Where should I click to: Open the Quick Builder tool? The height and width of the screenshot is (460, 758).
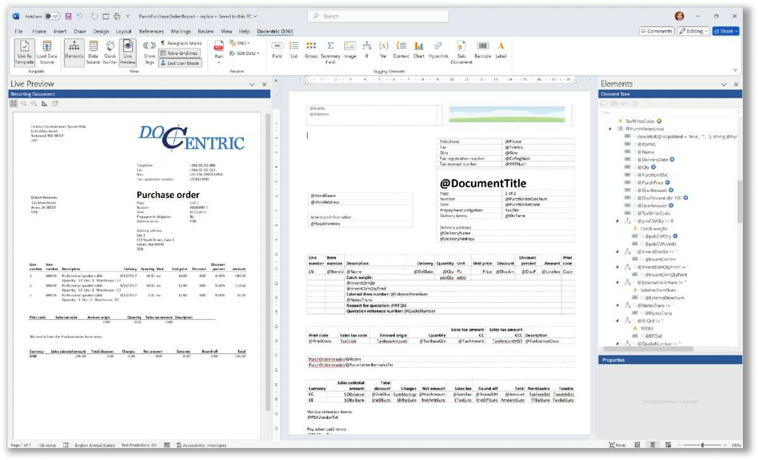point(109,53)
